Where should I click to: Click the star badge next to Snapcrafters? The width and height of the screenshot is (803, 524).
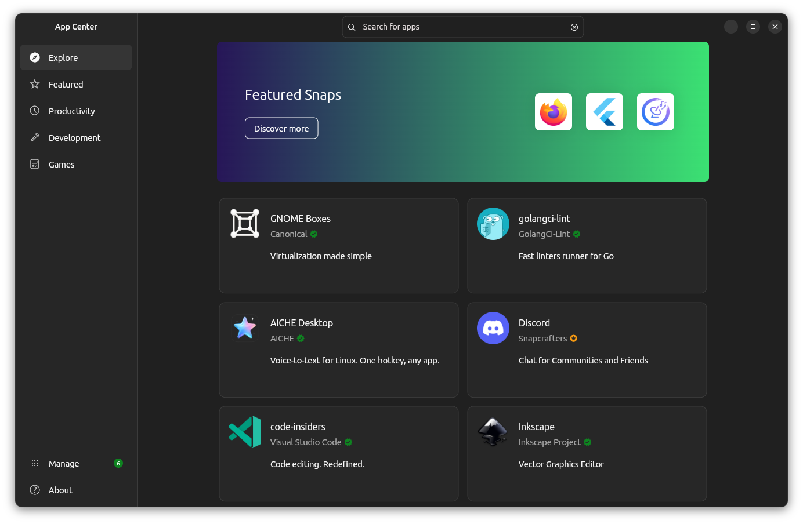[574, 339]
